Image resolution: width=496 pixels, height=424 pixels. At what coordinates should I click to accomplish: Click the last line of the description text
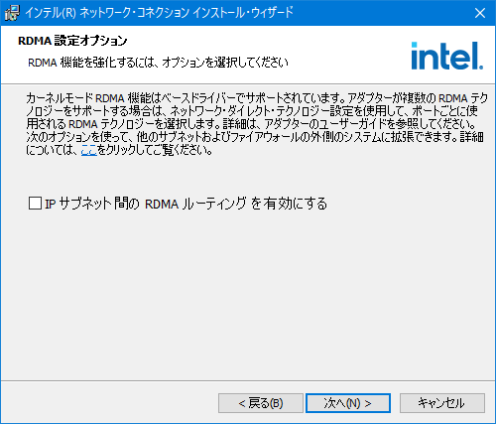click(x=119, y=150)
